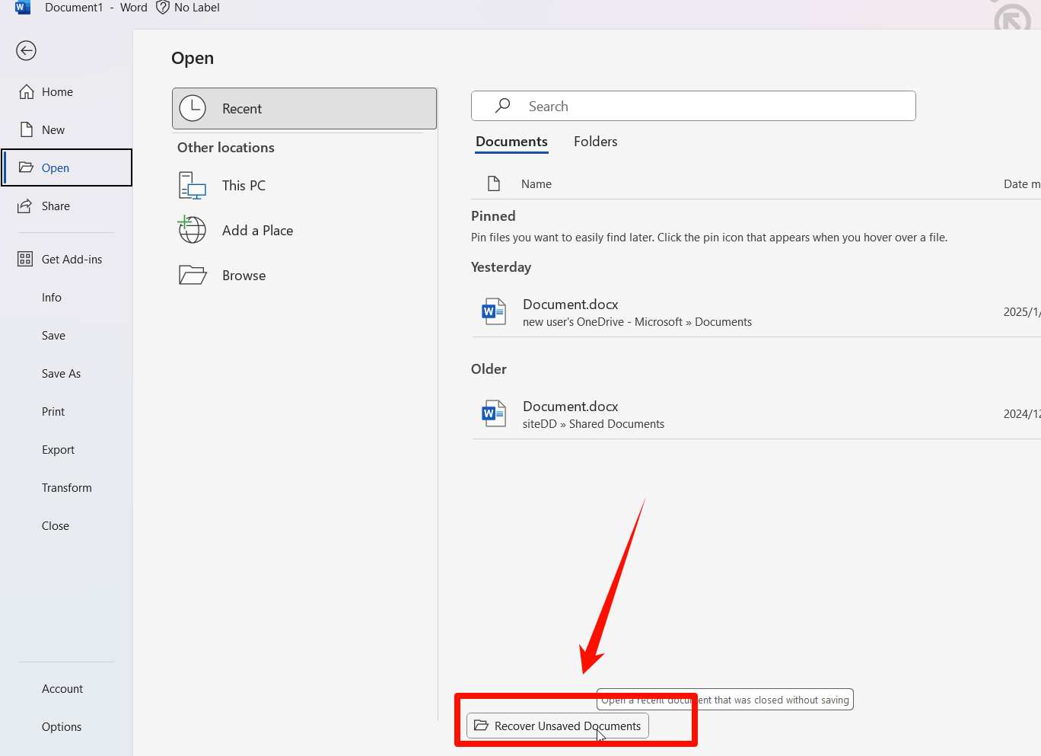Switch to the Folders tab

pyautogui.click(x=596, y=142)
